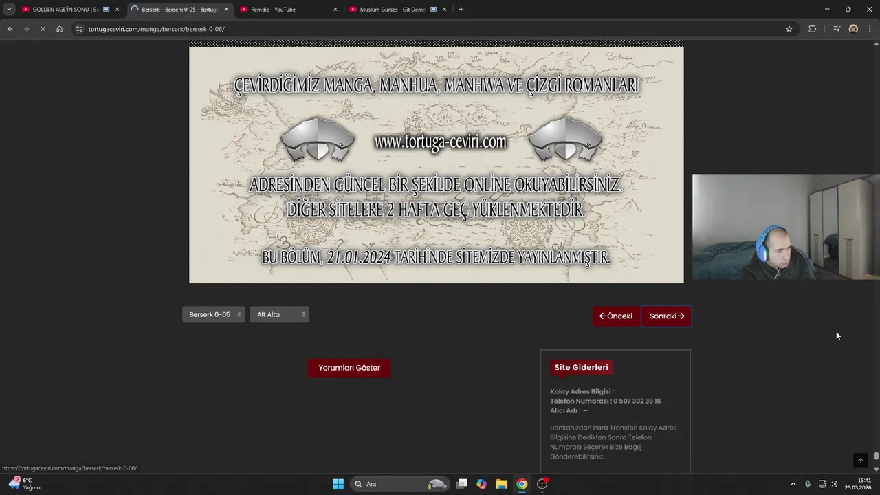The height and width of the screenshot is (495, 880).
Task: Open the Chrome three-dot menu
Action: coord(870,29)
